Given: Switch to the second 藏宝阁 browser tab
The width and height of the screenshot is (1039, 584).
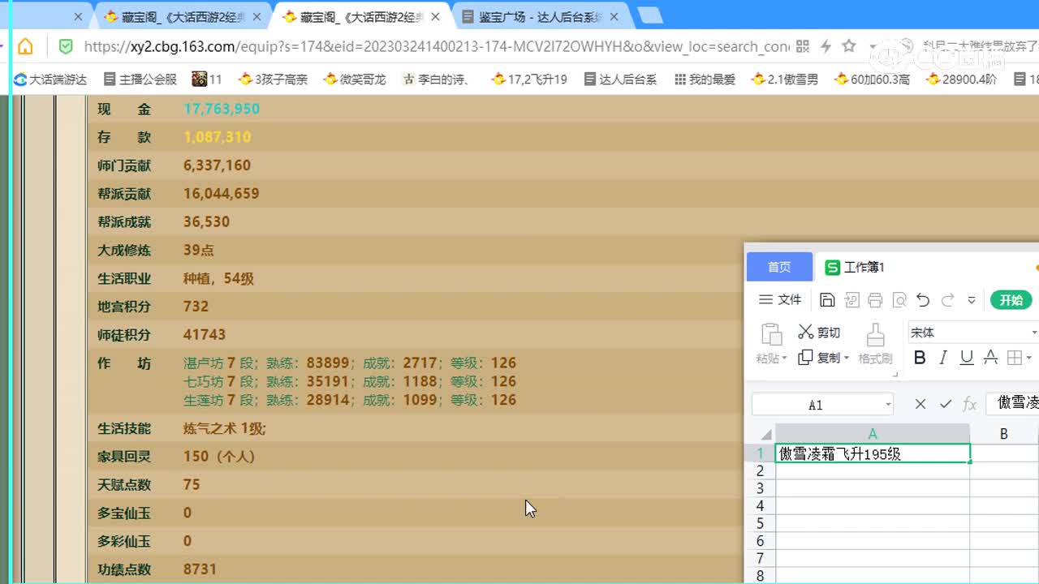Looking at the screenshot, I should point(361,16).
